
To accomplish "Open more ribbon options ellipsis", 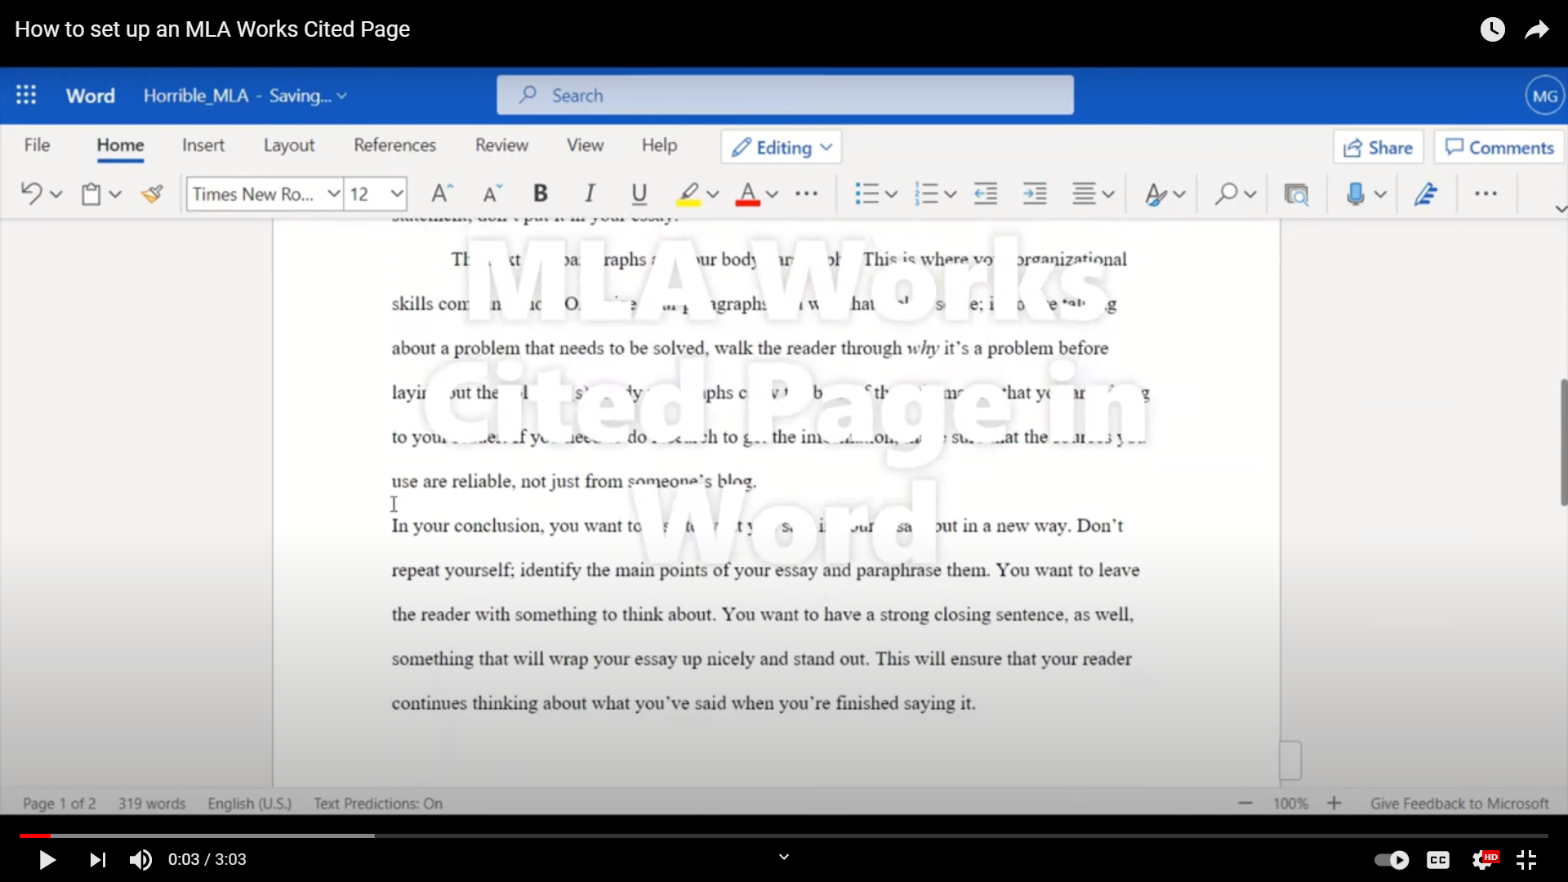I will click(x=1486, y=194).
